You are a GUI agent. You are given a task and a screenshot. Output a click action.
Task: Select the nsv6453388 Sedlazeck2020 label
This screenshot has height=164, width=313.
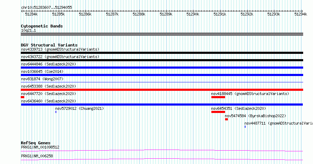pyautogui.click(x=49, y=86)
